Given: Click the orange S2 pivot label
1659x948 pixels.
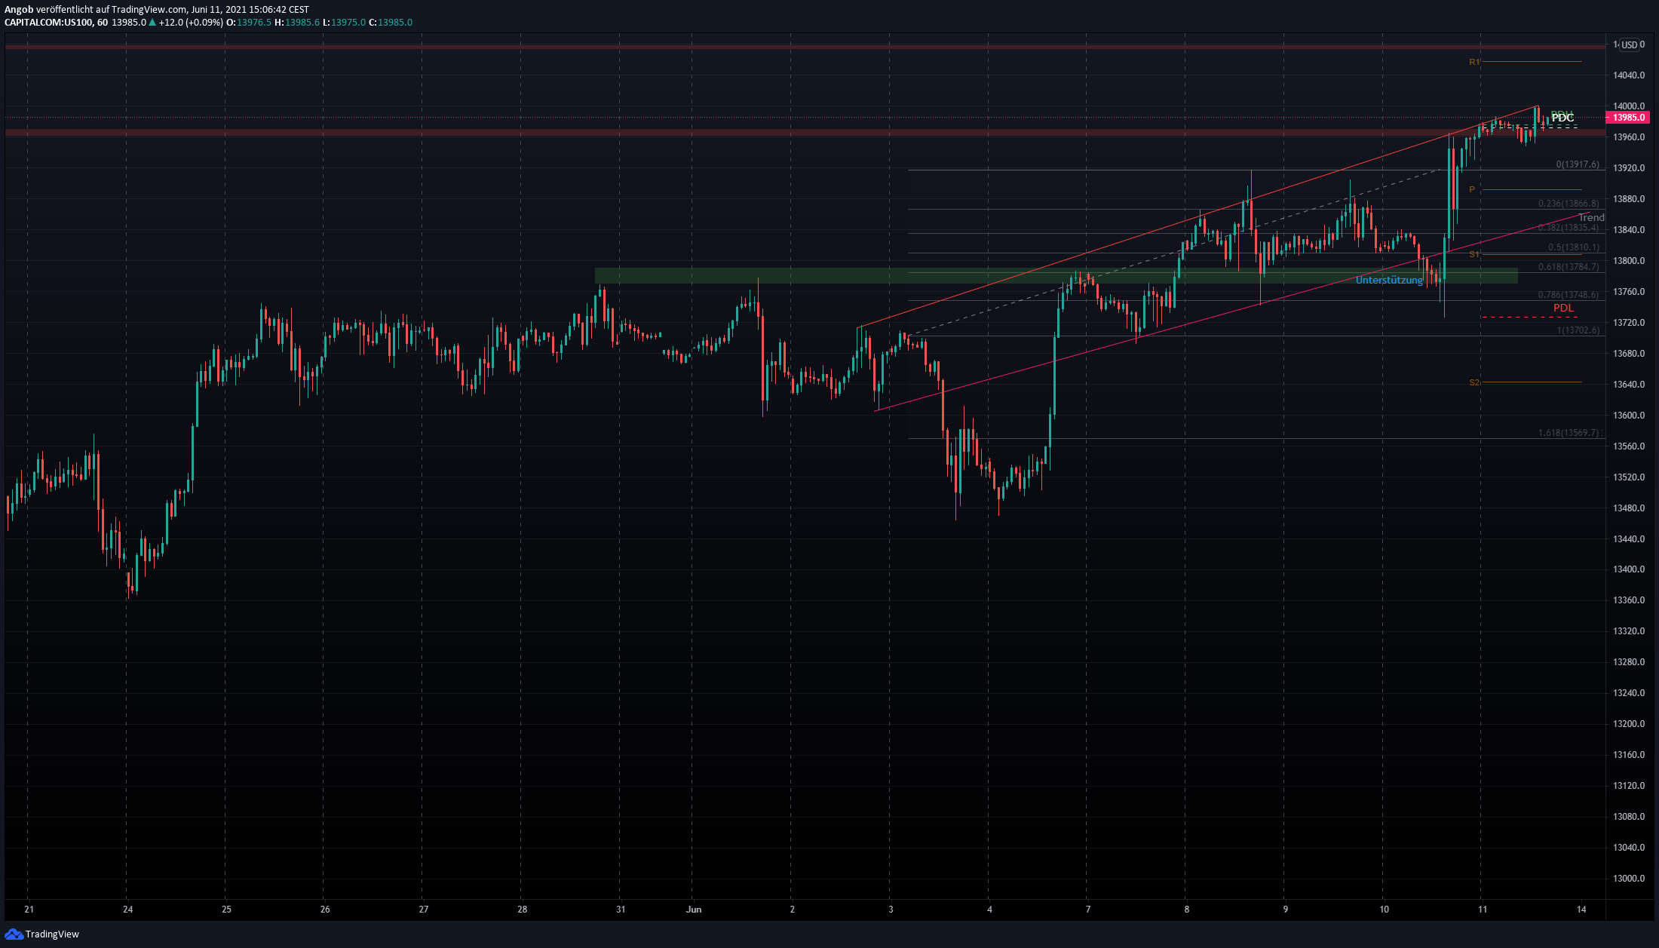Looking at the screenshot, I should click(1474, 382).
